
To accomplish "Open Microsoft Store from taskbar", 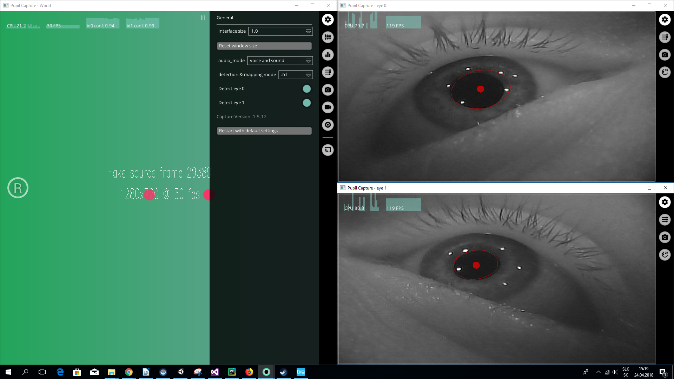I will point(77,372).
